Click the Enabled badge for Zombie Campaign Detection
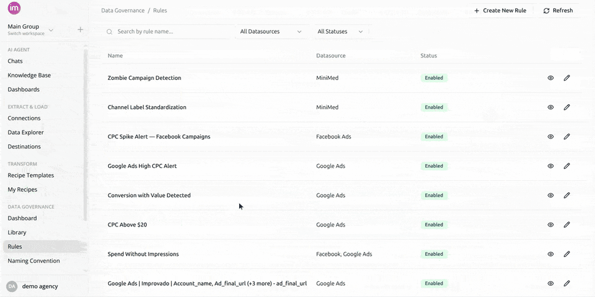Image resolution: width=595 pixels, height=297 pixels. tap(434, 78)
